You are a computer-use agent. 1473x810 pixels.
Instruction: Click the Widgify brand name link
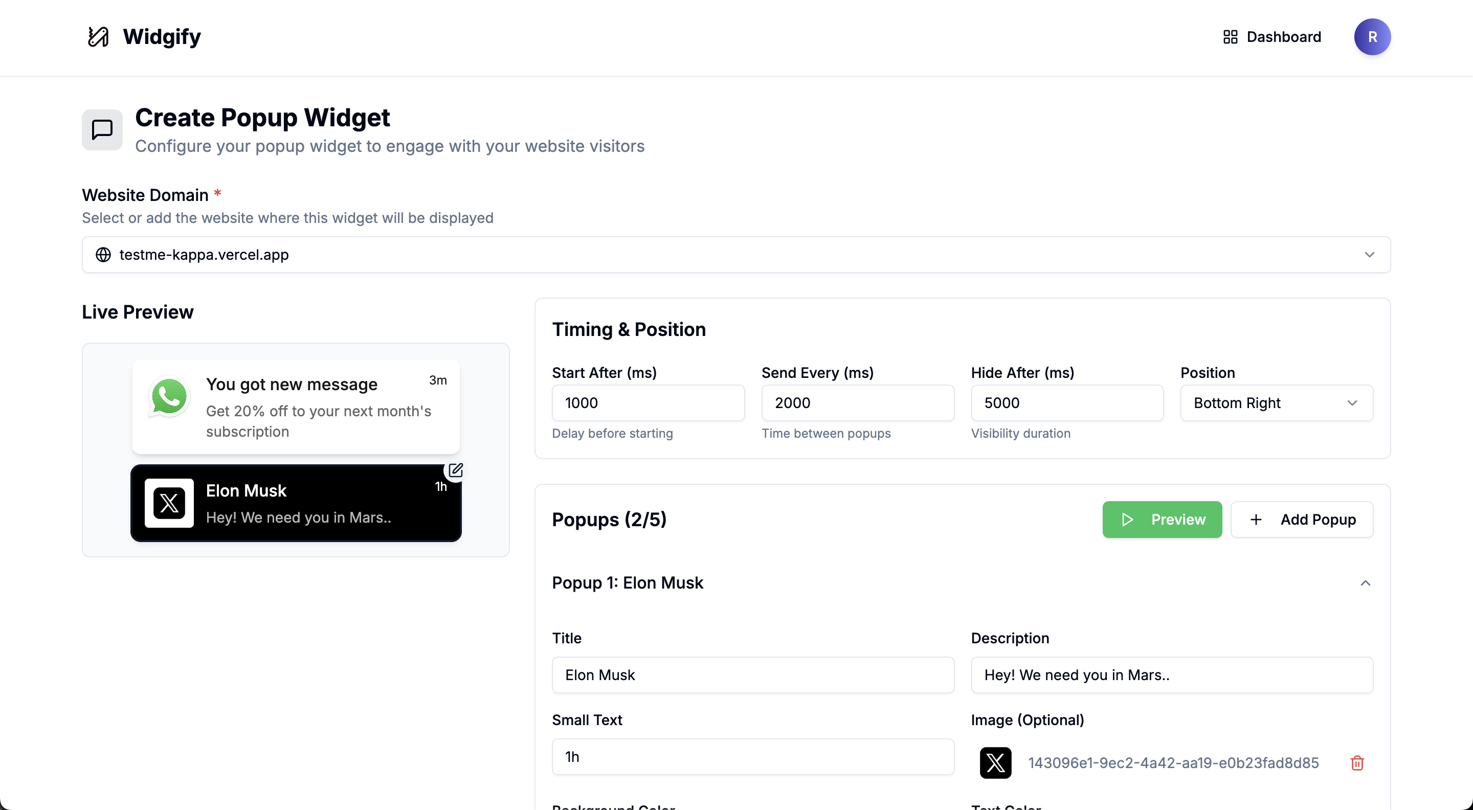tap(162, 37)
